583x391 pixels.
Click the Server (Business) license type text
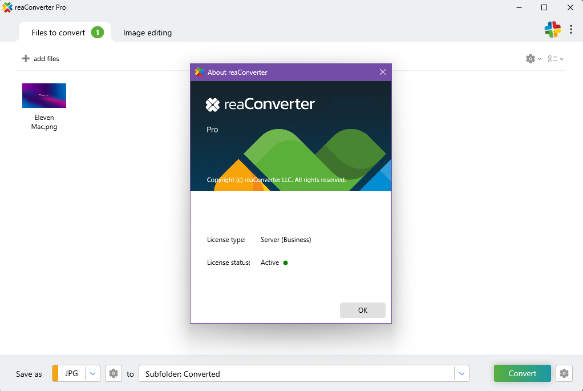(286, 240)
